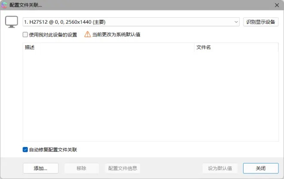This screenshot has width=284, height=179.
Task: Click the 添加... button
Action: pyautogui.click(x=40, y=168)
